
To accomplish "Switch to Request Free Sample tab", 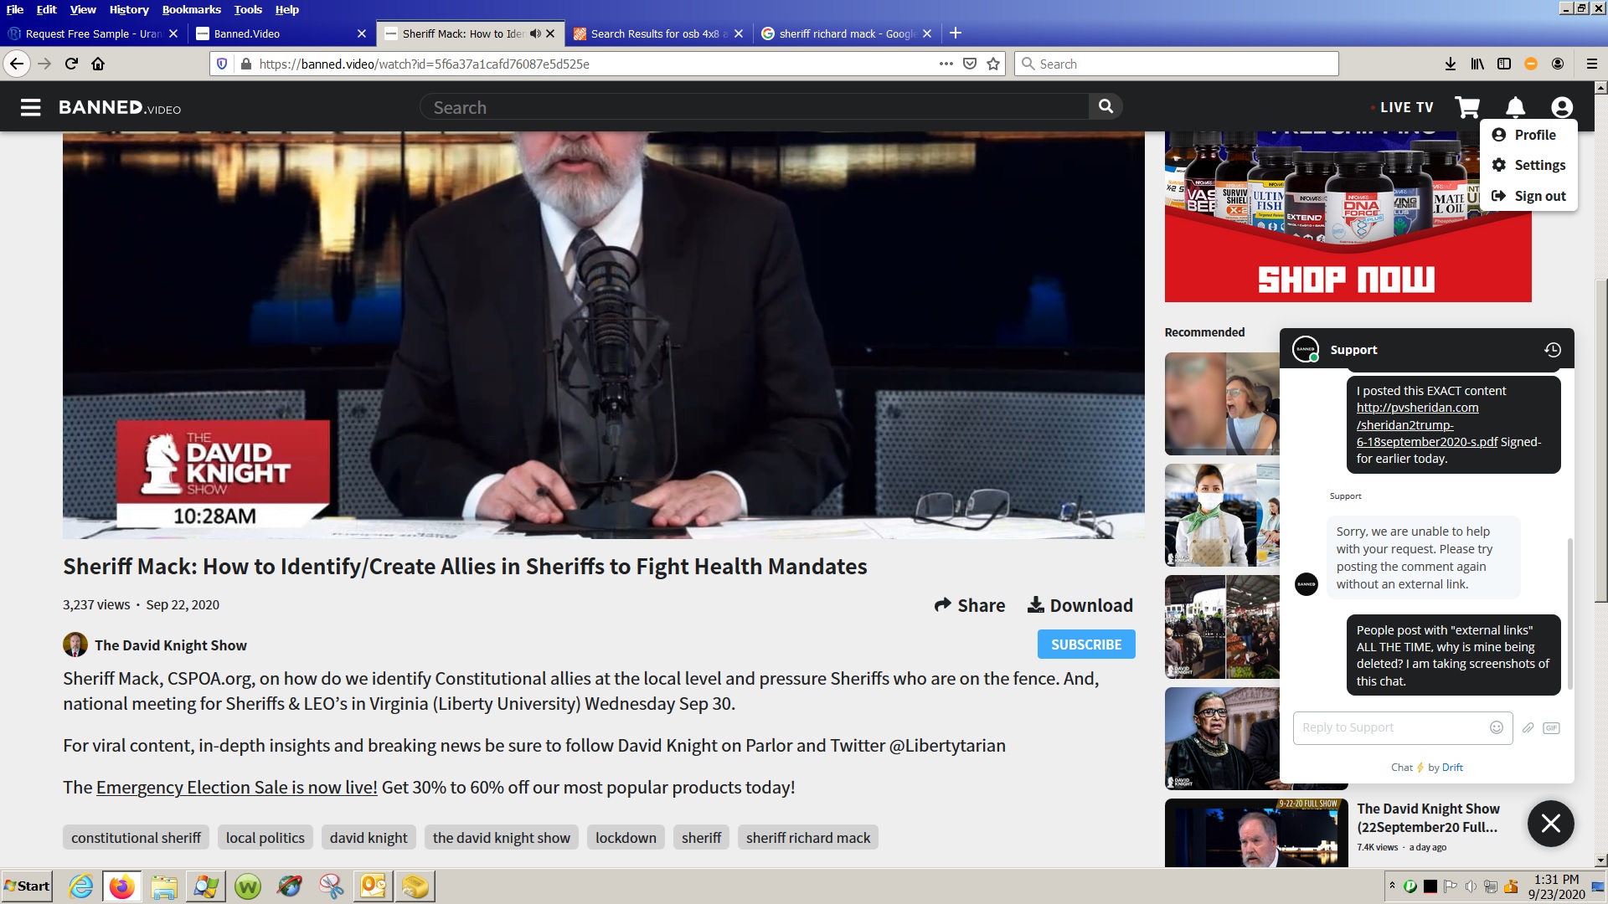I will pos(92,33).
